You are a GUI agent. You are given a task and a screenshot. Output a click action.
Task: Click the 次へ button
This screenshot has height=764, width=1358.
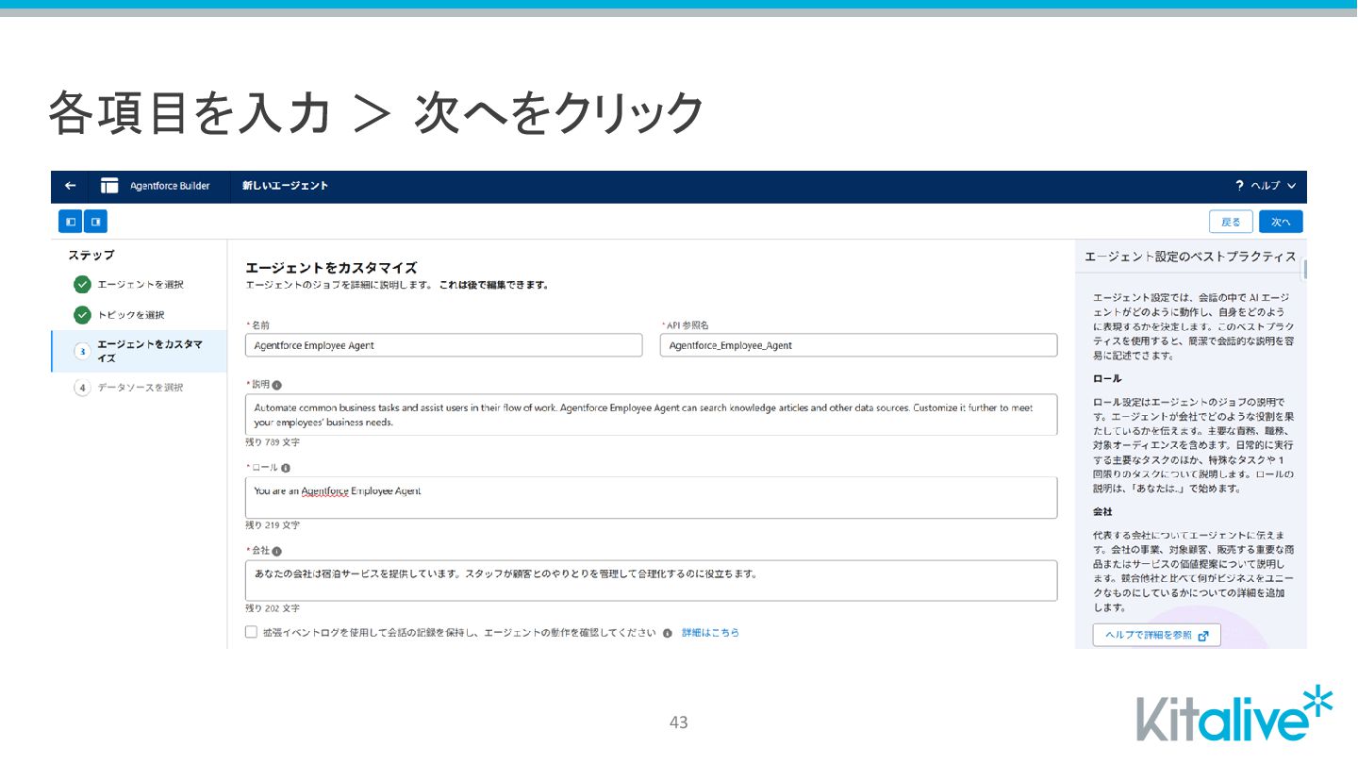pos(1281,222)
